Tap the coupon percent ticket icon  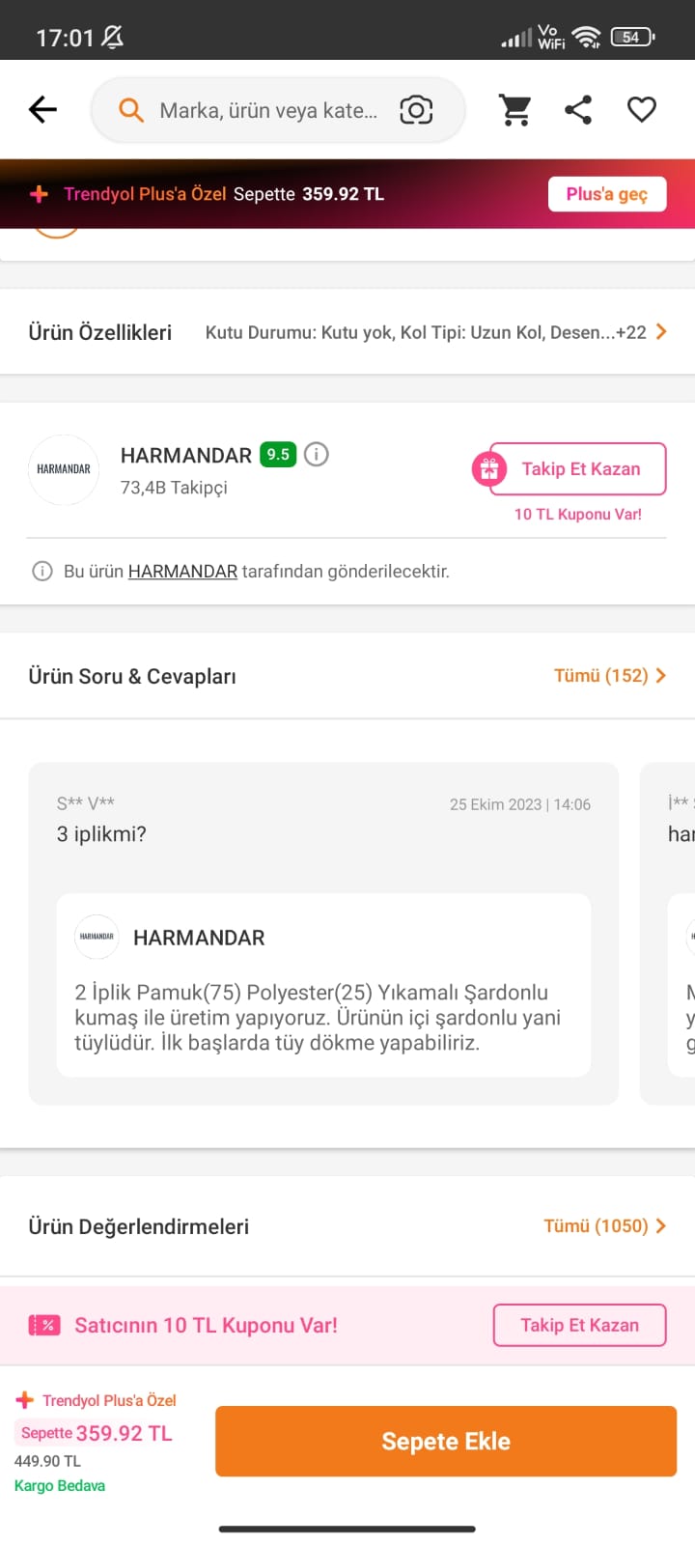point(44,1326)
